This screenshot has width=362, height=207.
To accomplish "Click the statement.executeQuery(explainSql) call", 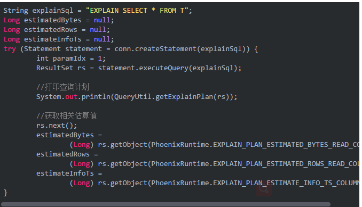I will [169, 68].
